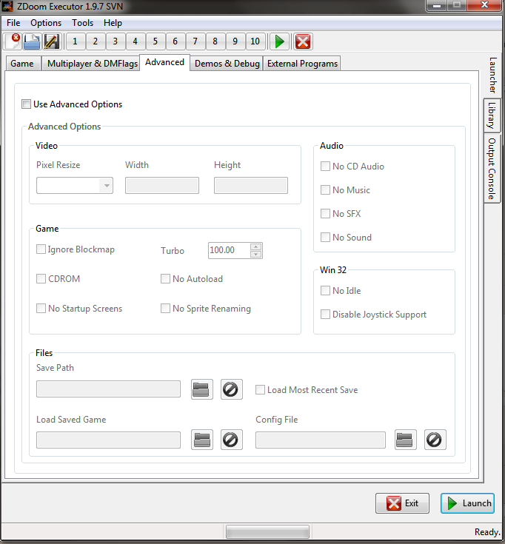Browse folder for Load Saved Game

[201, 440]
